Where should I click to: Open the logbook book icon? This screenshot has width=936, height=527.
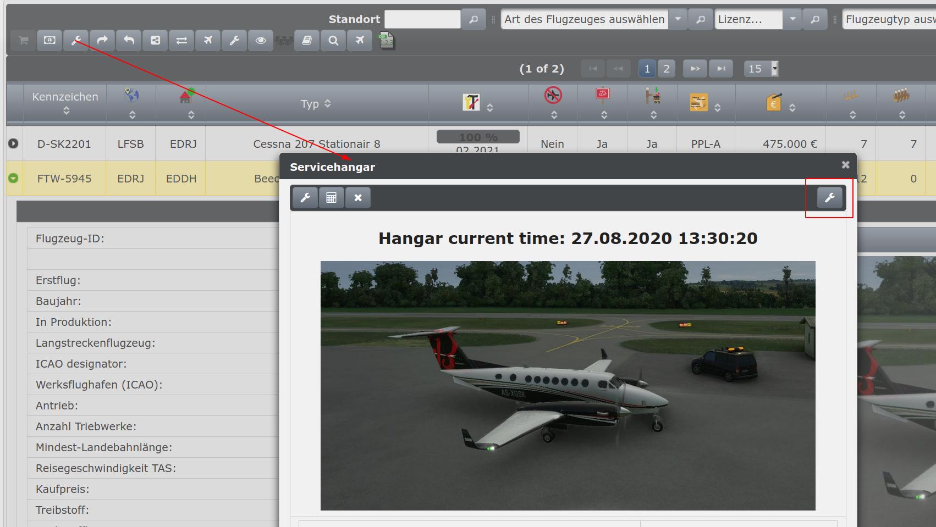coord(307,41)
